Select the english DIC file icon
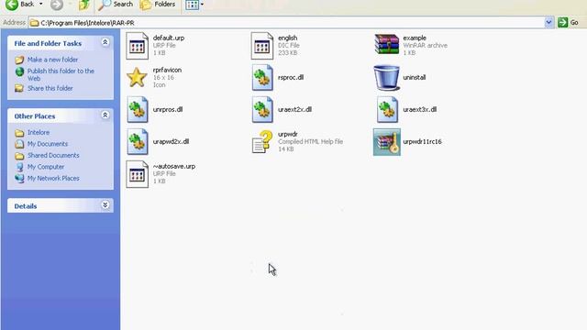This screenshot has height=330, width=587. [262, 46]
